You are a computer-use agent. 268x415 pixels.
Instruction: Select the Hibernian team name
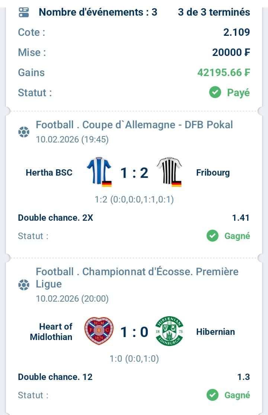(216, 331)
